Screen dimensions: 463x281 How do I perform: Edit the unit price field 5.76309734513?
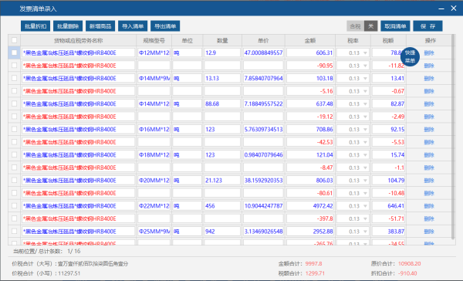tap(263, 130)
